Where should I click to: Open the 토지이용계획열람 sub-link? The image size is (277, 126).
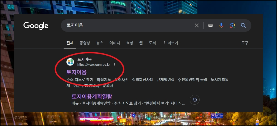(92, 96)
